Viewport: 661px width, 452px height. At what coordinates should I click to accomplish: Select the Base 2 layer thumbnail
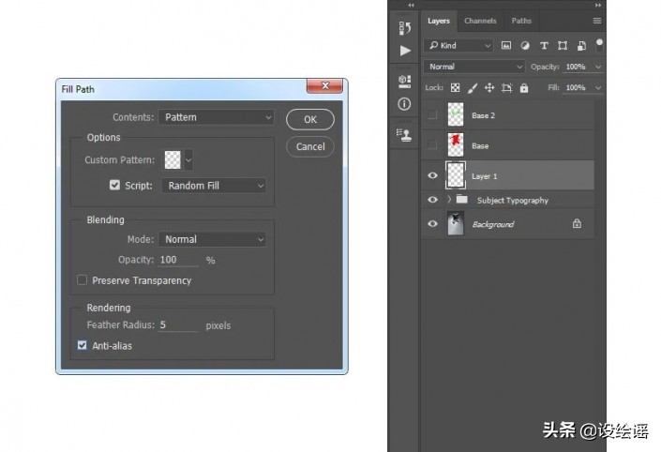[456, 114]
